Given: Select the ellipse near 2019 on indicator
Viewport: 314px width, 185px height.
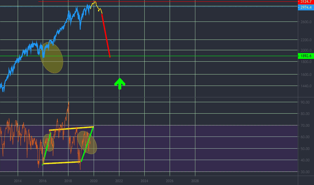Looking at the screenshot, I should point(87,142).
